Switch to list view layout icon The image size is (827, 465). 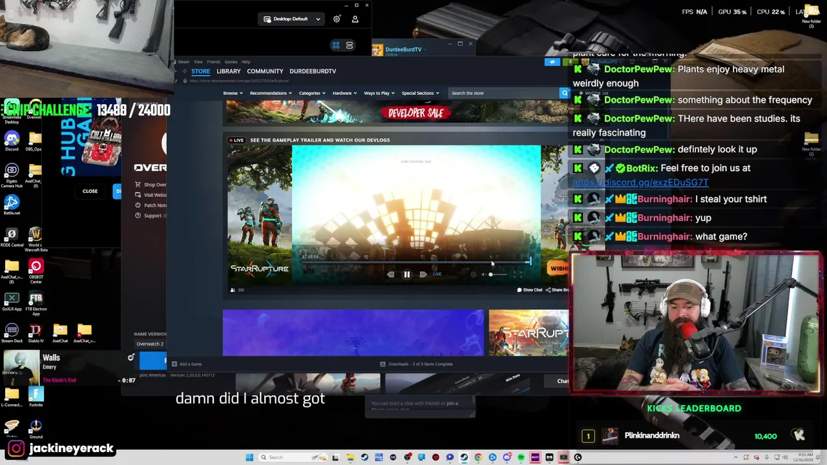tap(350, 45)
